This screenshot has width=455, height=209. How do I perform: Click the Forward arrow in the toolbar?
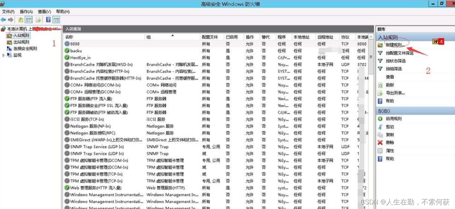[x=11, y=20]
